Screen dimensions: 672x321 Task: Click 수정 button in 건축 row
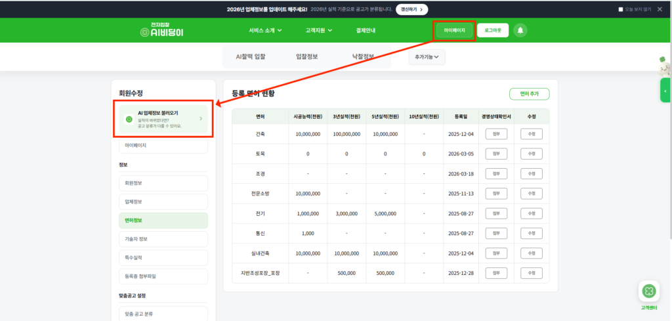click(x=532, y=134)
